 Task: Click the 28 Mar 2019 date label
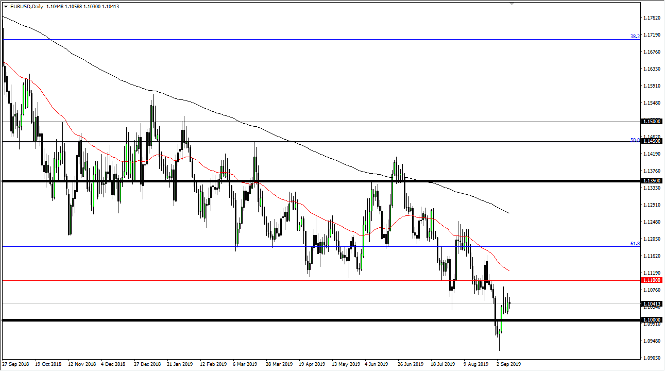click(279, 364)
